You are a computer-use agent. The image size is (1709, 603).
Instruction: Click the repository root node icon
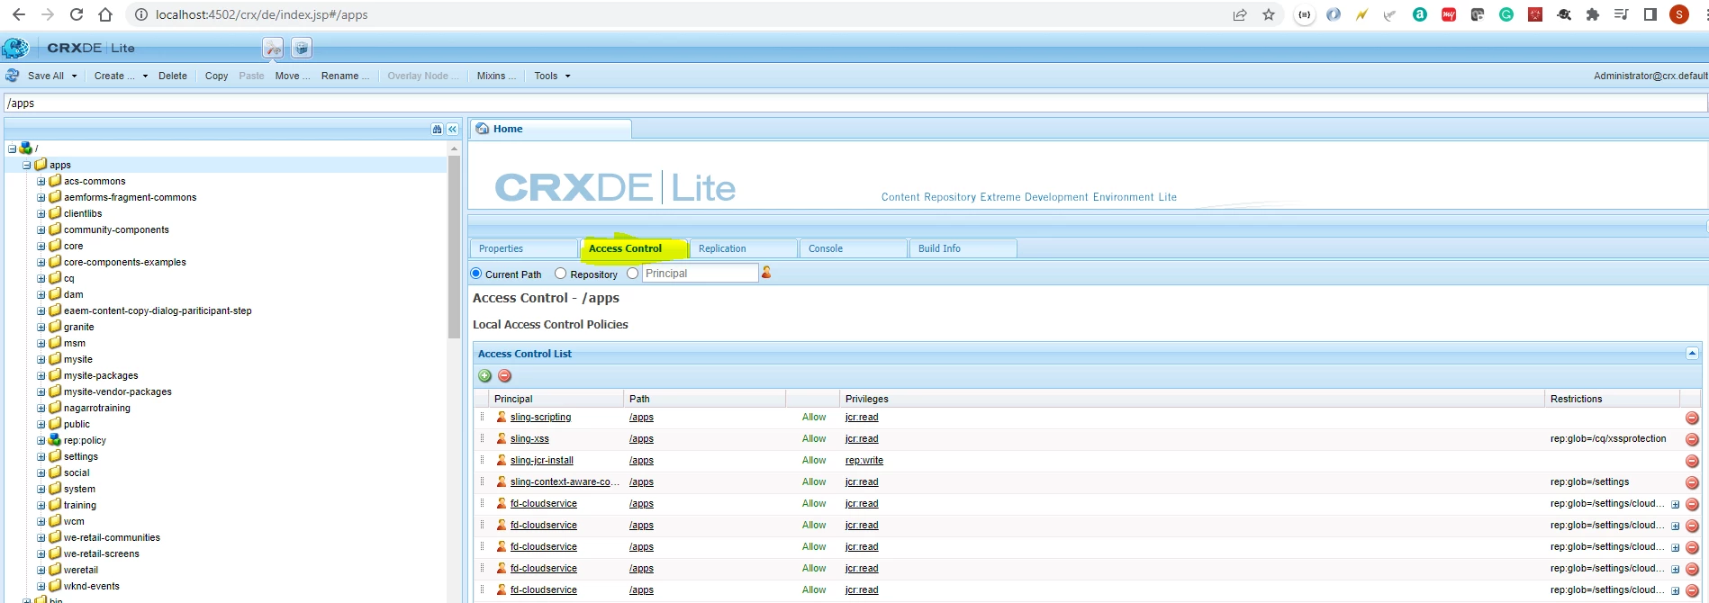pos(26,148)
